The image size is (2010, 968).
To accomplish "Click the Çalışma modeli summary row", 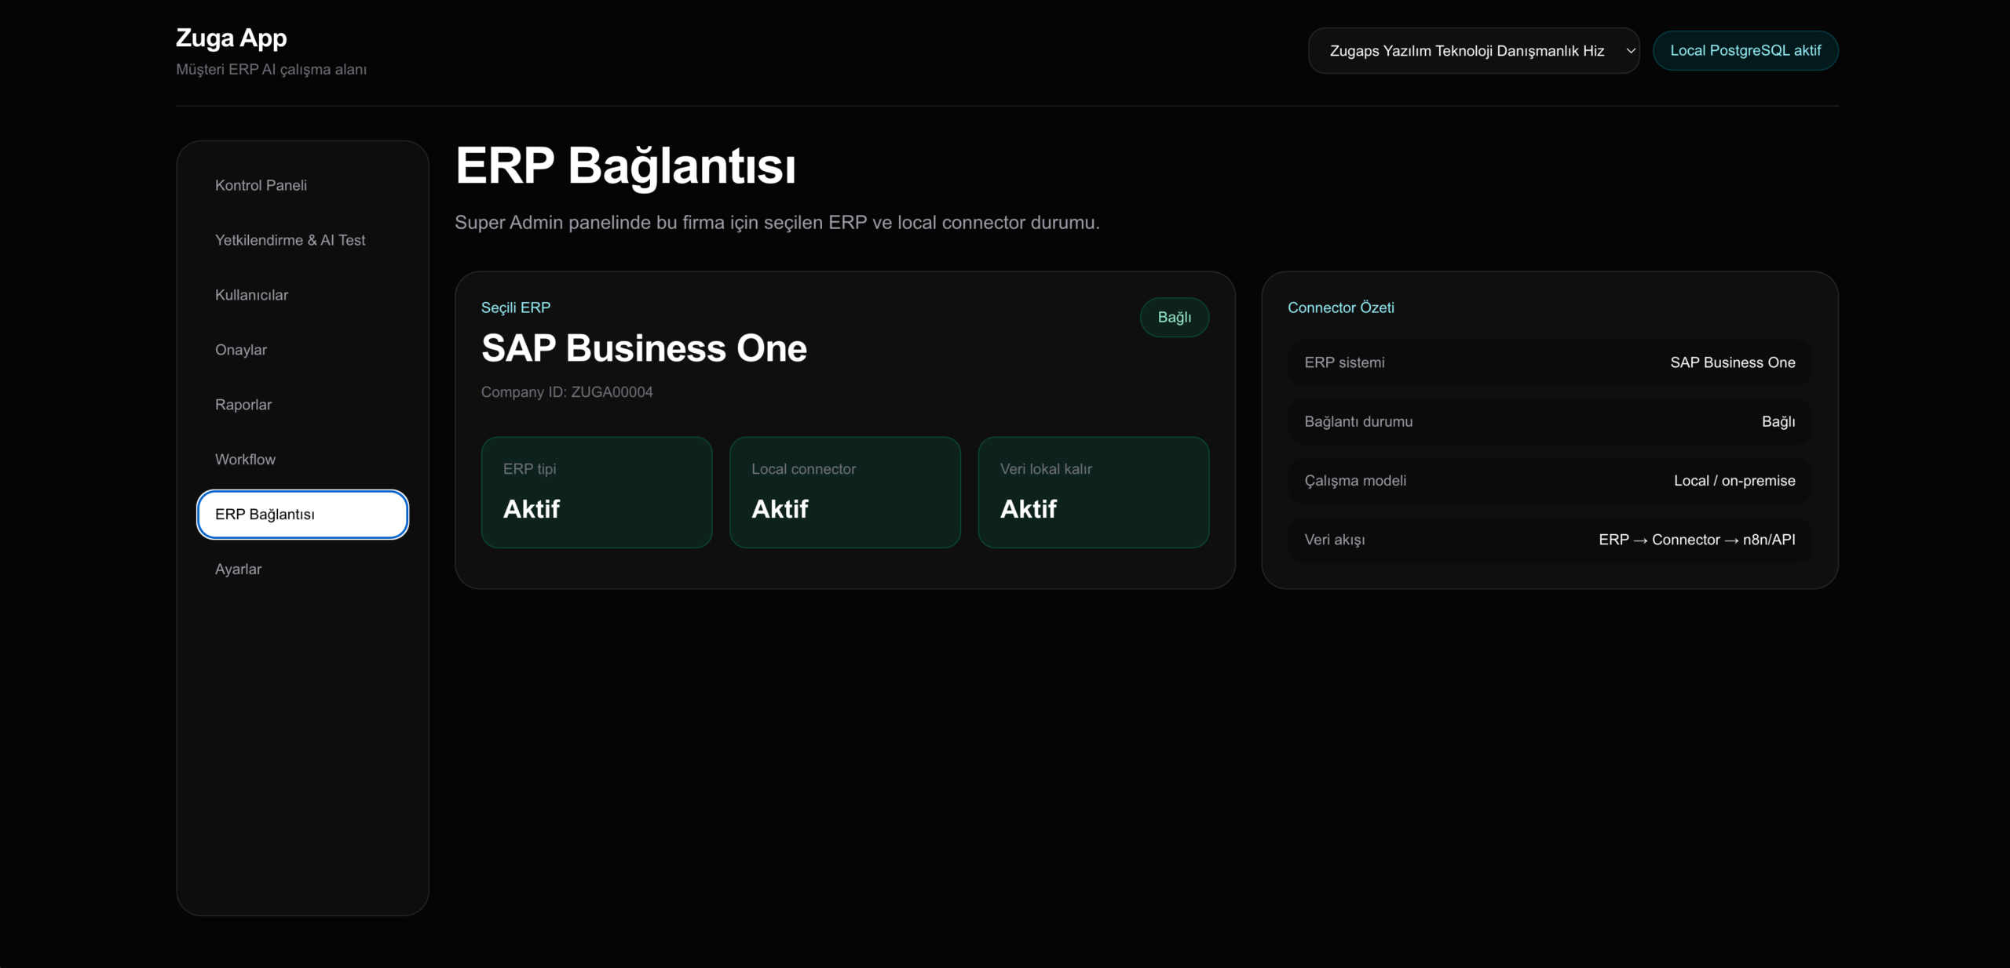I will (x=1550, y=481).
